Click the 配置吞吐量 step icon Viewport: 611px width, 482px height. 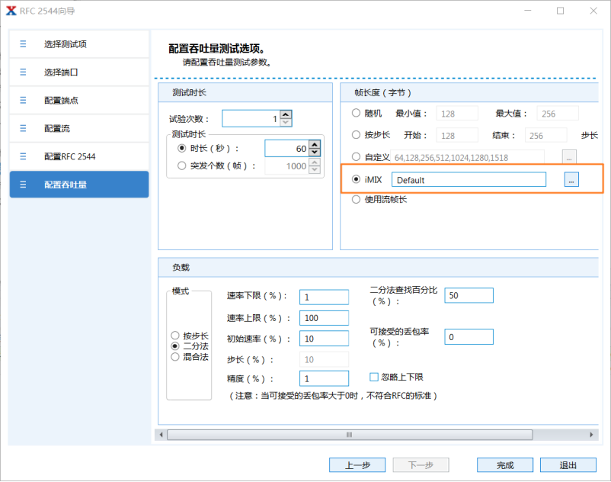tap(21, 184)
